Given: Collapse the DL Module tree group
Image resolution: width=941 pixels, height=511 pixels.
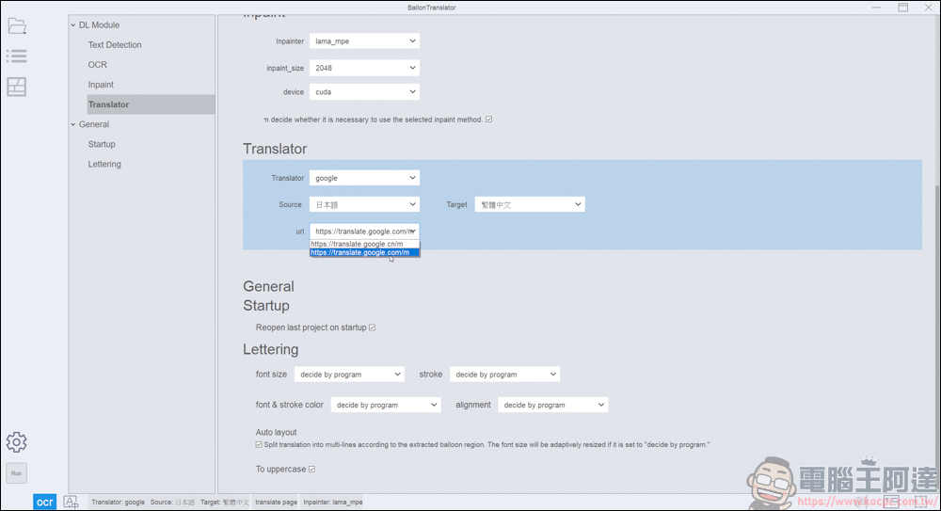Looking at the screenshot, I should pyautogui.click(x=73, y=25).
